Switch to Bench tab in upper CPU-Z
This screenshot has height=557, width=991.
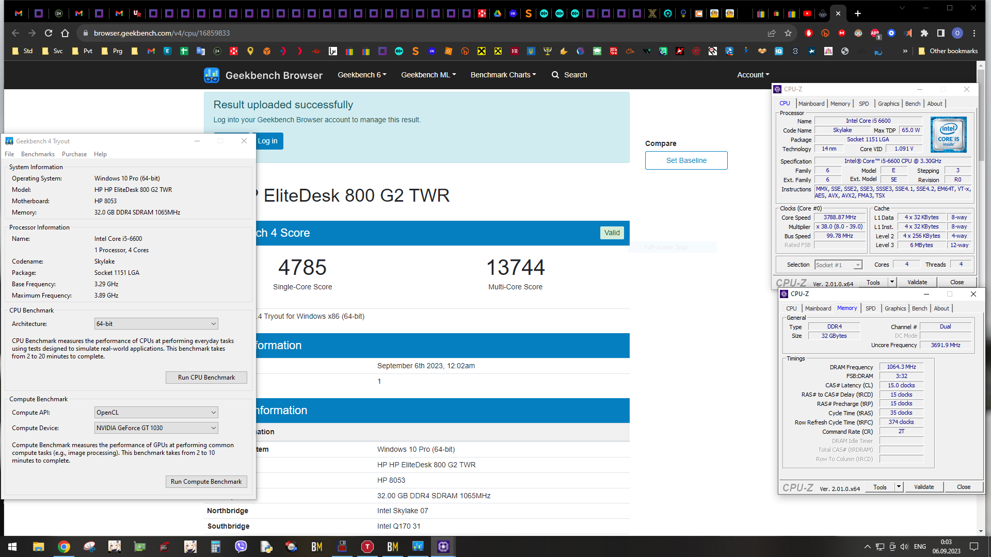(913, 104)
